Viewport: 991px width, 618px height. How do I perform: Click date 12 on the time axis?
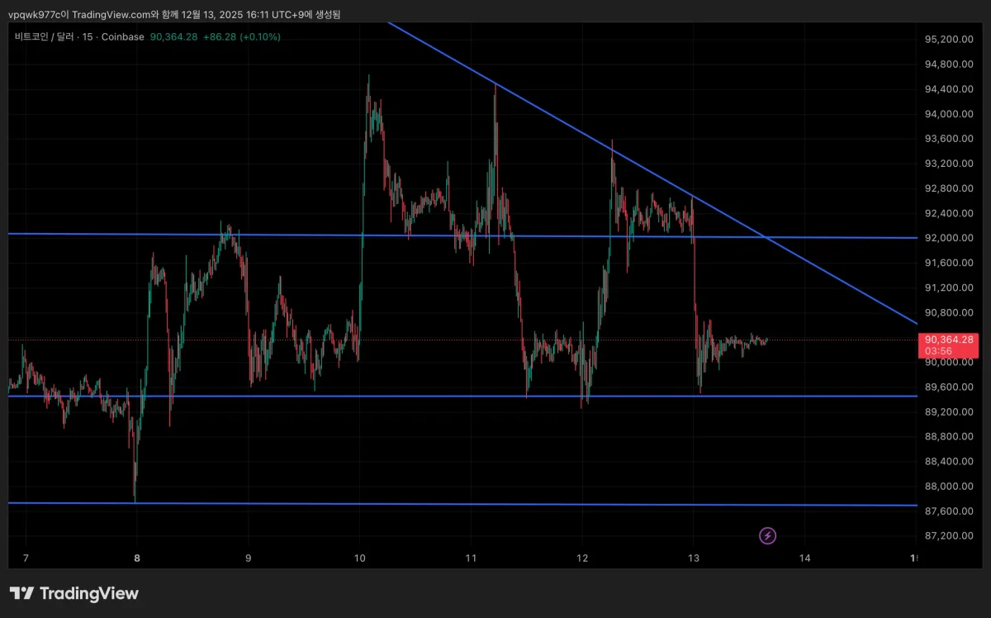(x=582, y=558)
